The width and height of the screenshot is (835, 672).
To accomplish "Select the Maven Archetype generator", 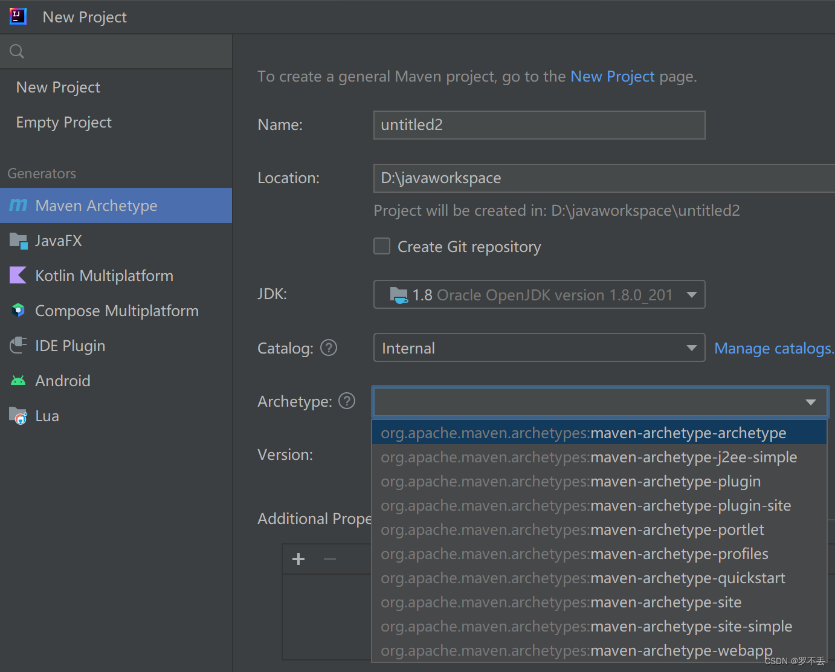I will point(116,205).
